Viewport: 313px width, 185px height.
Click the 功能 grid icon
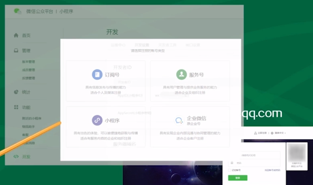[x=16, y=107]
